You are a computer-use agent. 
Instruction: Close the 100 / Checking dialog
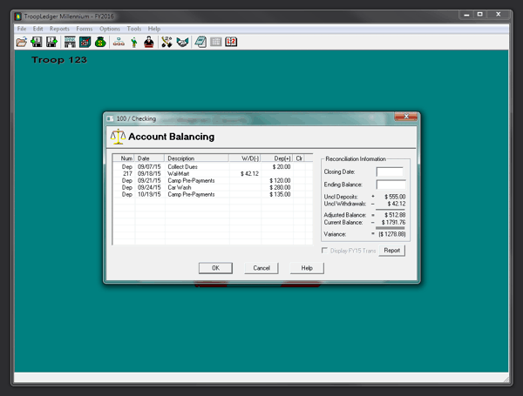coord(406,117)
